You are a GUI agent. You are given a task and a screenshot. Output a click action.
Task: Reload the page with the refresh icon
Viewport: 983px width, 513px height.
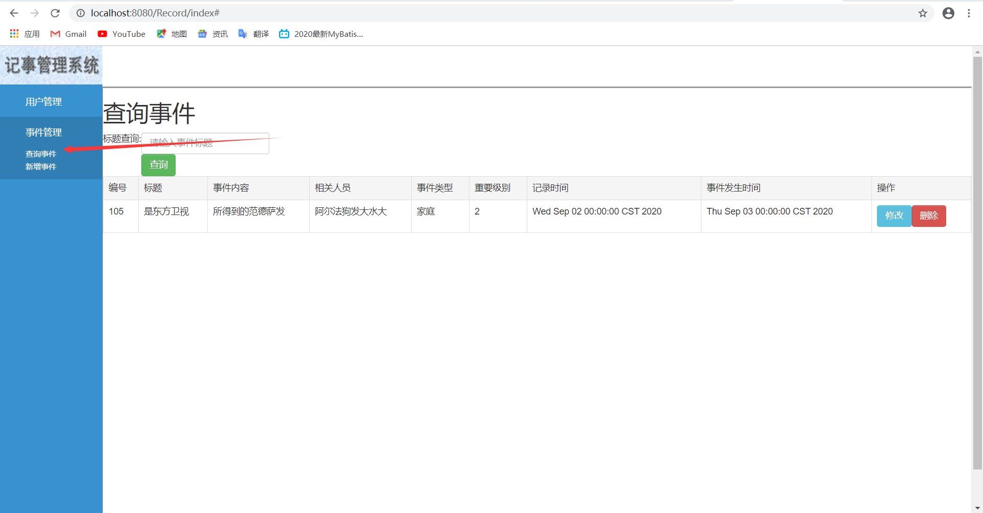[55, 13]
